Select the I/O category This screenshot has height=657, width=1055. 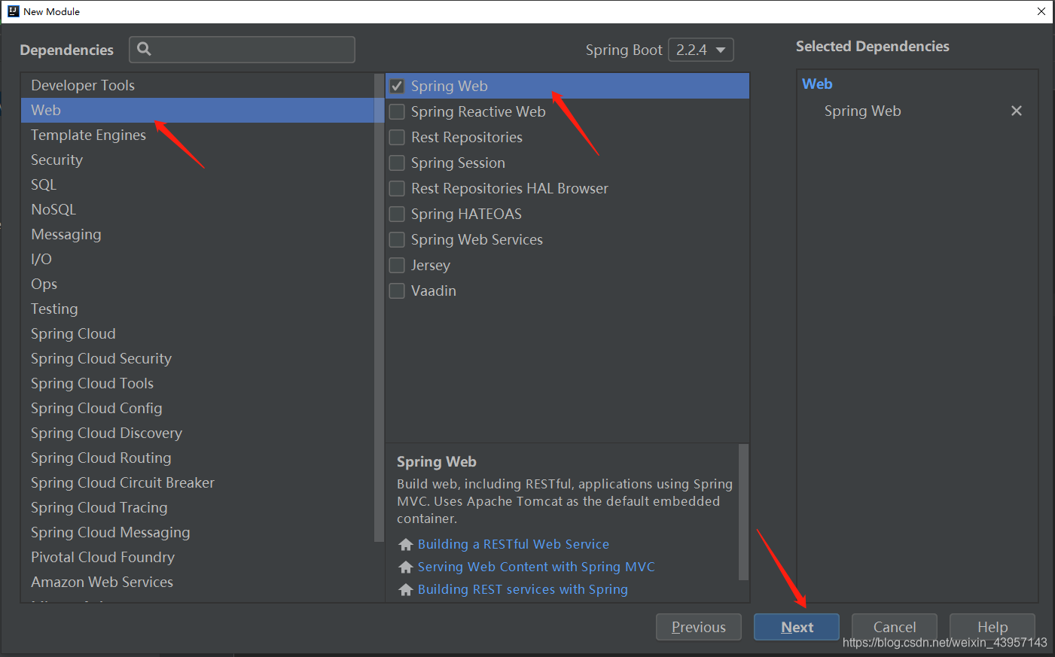[197, 259]
